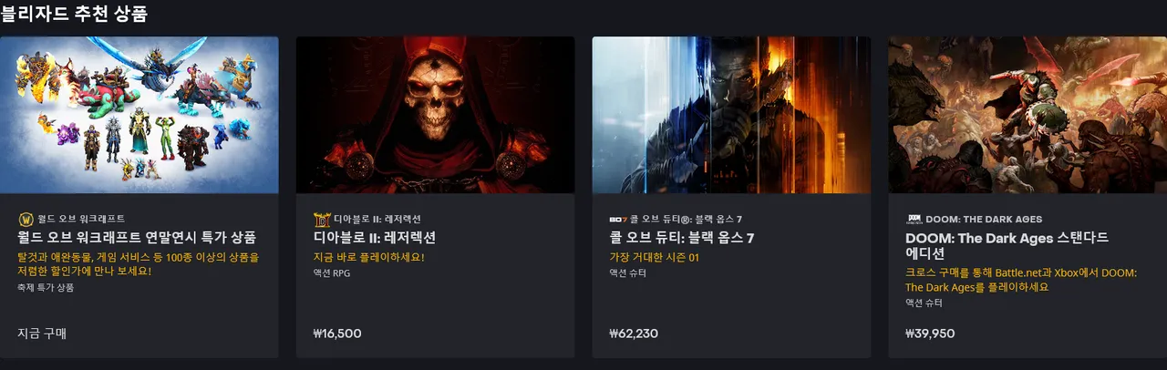Select the 디아블로 II: 레저렉션 product title
Viewport: 1167px width, 370px height.
tap(375, 238)
